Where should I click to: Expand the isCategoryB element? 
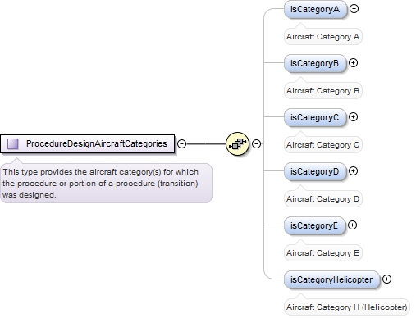pyautogui.click(x=353, y=63)
